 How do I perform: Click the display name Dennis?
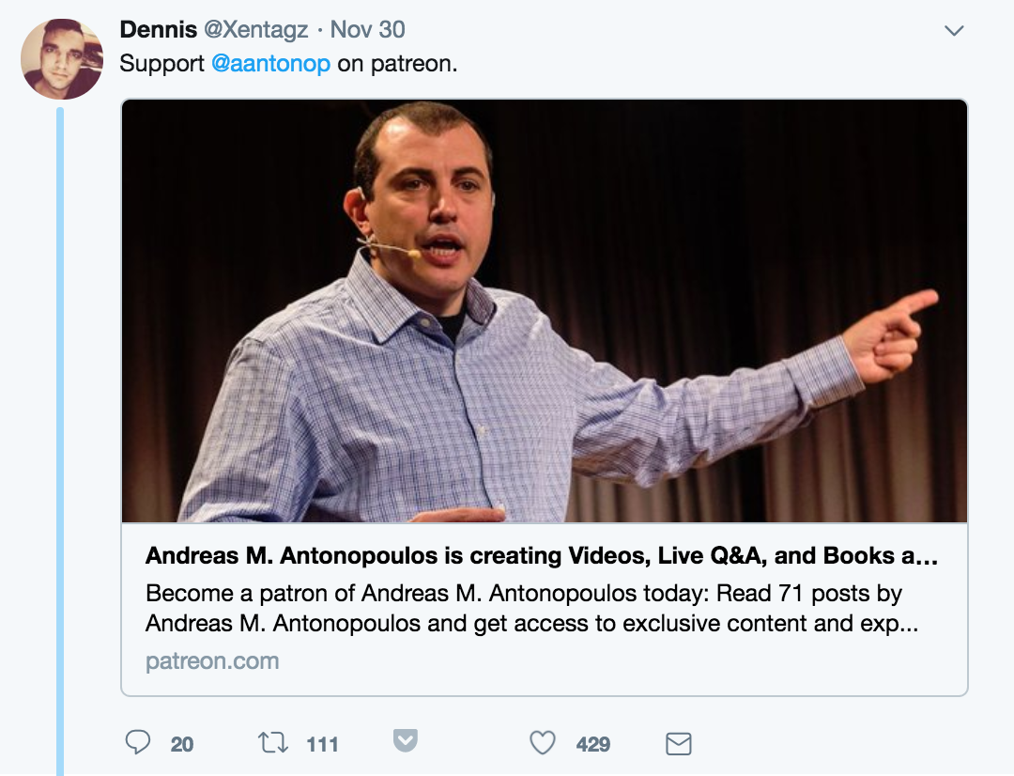[x=154, y=30]
